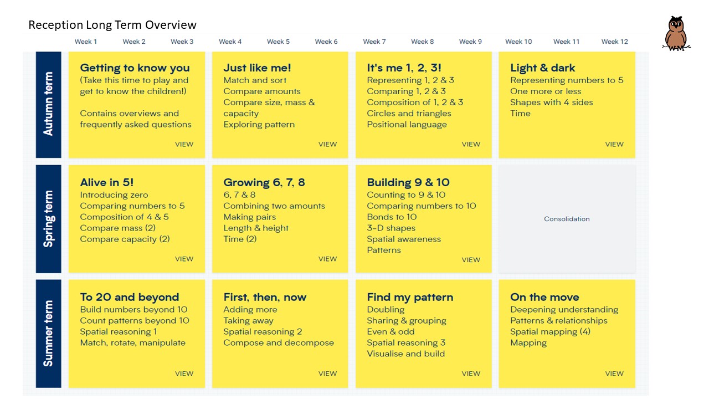This screenshot has height=399, width=709.
Task: Click VIEW on To 20 and beyond
Action: pyautogui.click(x=184, y=374)
